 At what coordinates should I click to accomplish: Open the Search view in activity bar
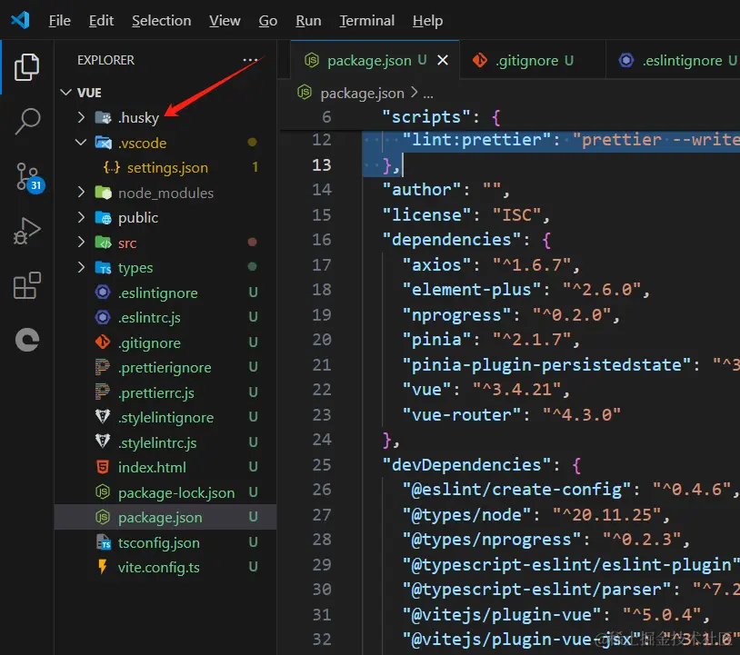27,122
